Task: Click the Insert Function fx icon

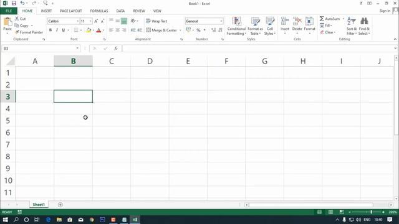Action: [x=116, y=49]
